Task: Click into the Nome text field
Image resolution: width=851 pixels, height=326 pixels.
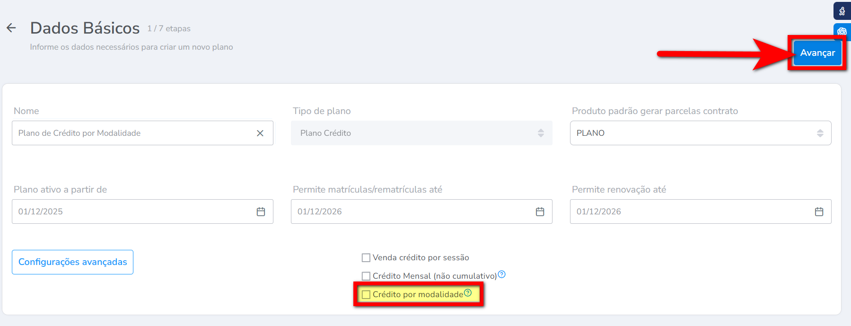Action: pos(132,133)
